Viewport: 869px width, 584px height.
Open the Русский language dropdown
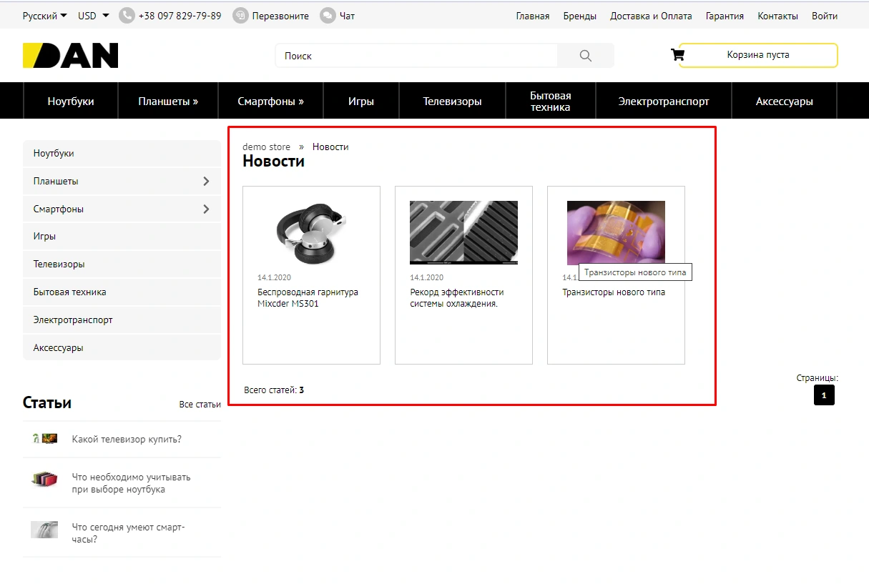(44, 16)
